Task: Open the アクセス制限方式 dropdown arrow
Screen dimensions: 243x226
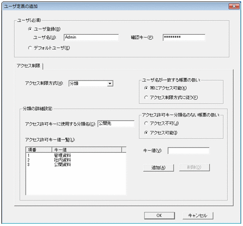Action: [110, 83]
